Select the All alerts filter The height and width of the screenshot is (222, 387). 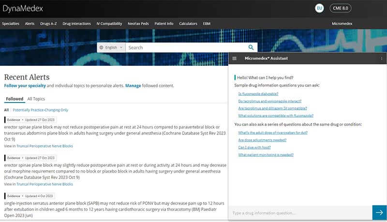pos(6,110)
